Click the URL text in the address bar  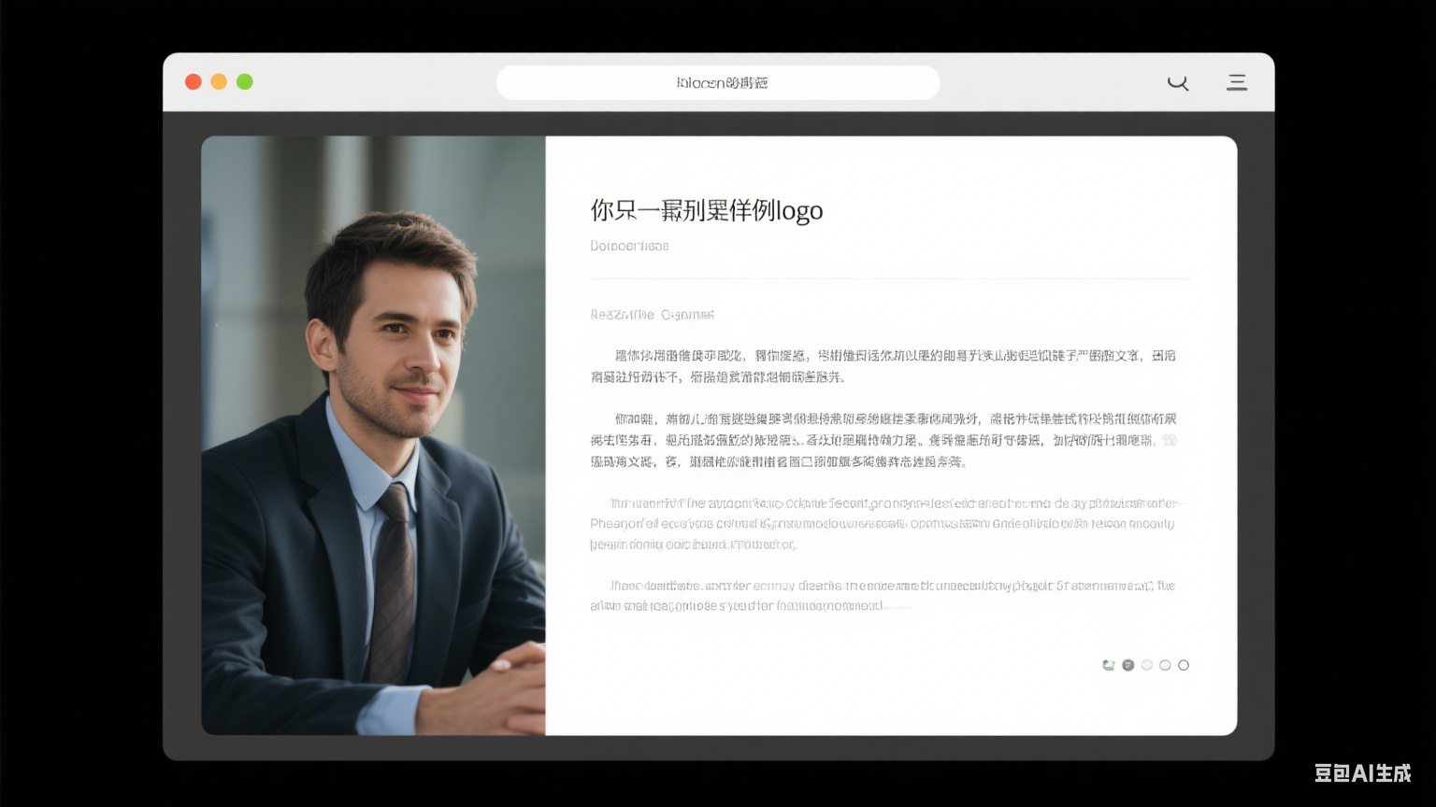[x=718, y=82]
